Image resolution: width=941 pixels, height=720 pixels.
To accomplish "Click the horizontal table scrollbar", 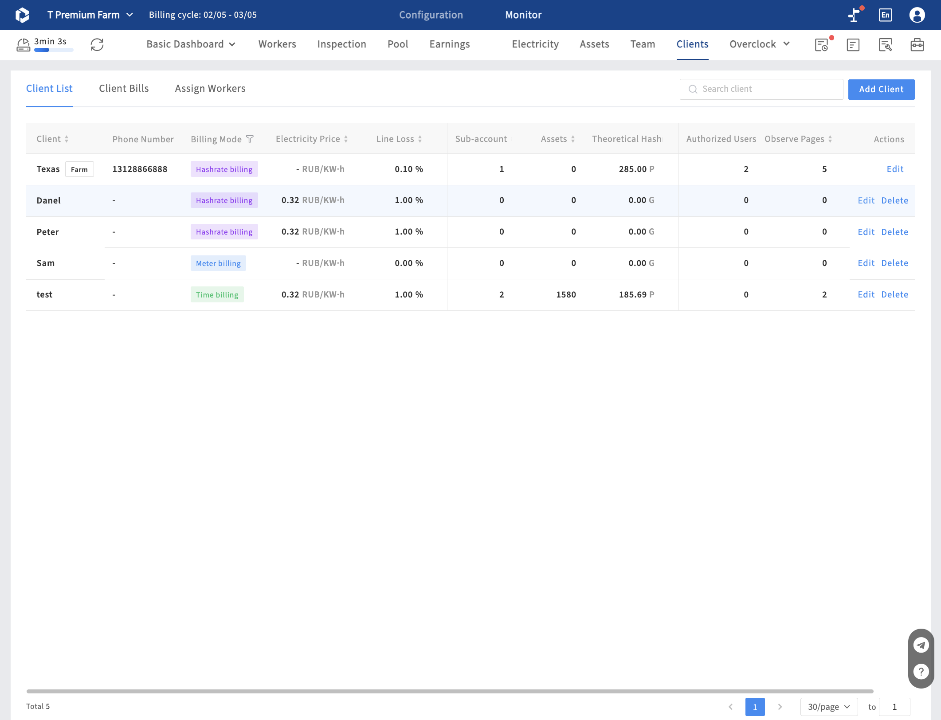I will [x=450, y=691].
